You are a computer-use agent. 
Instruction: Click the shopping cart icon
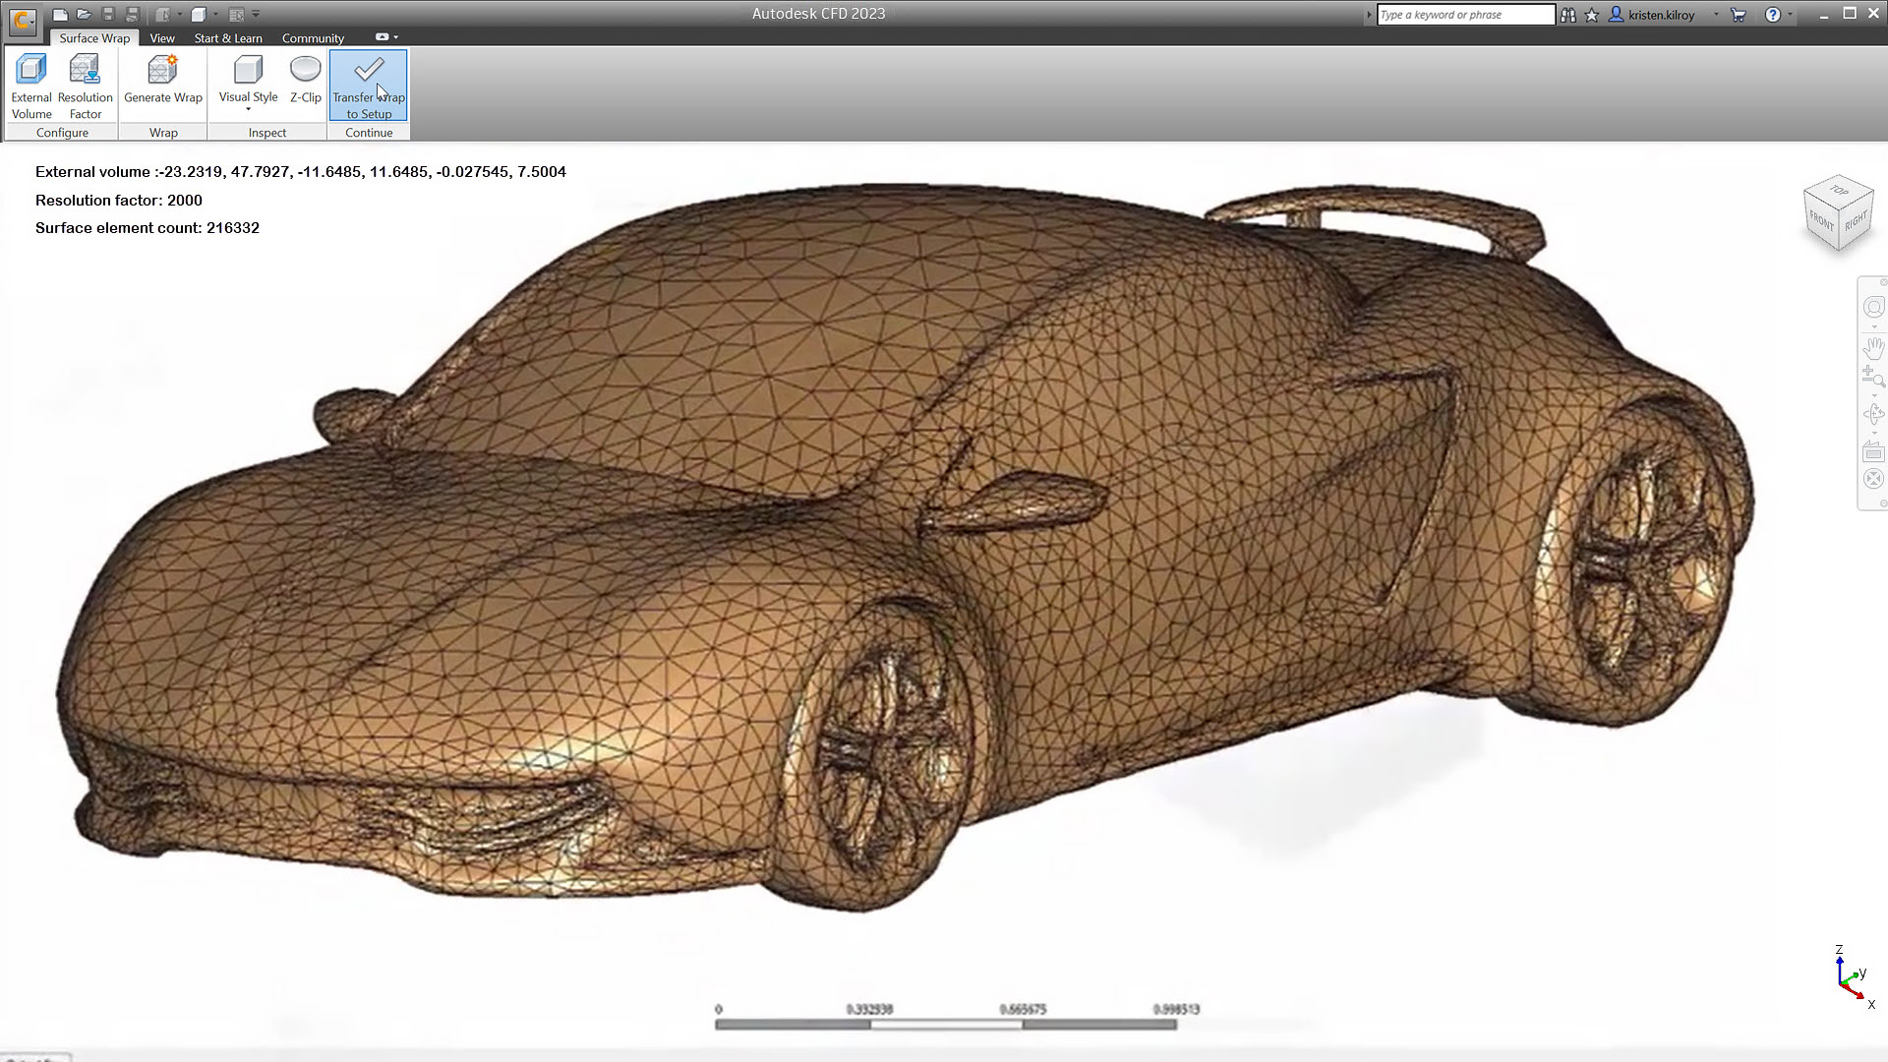[x=1739, y=15]
